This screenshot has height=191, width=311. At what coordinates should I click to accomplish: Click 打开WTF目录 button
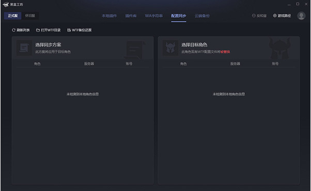coord(49,30)
